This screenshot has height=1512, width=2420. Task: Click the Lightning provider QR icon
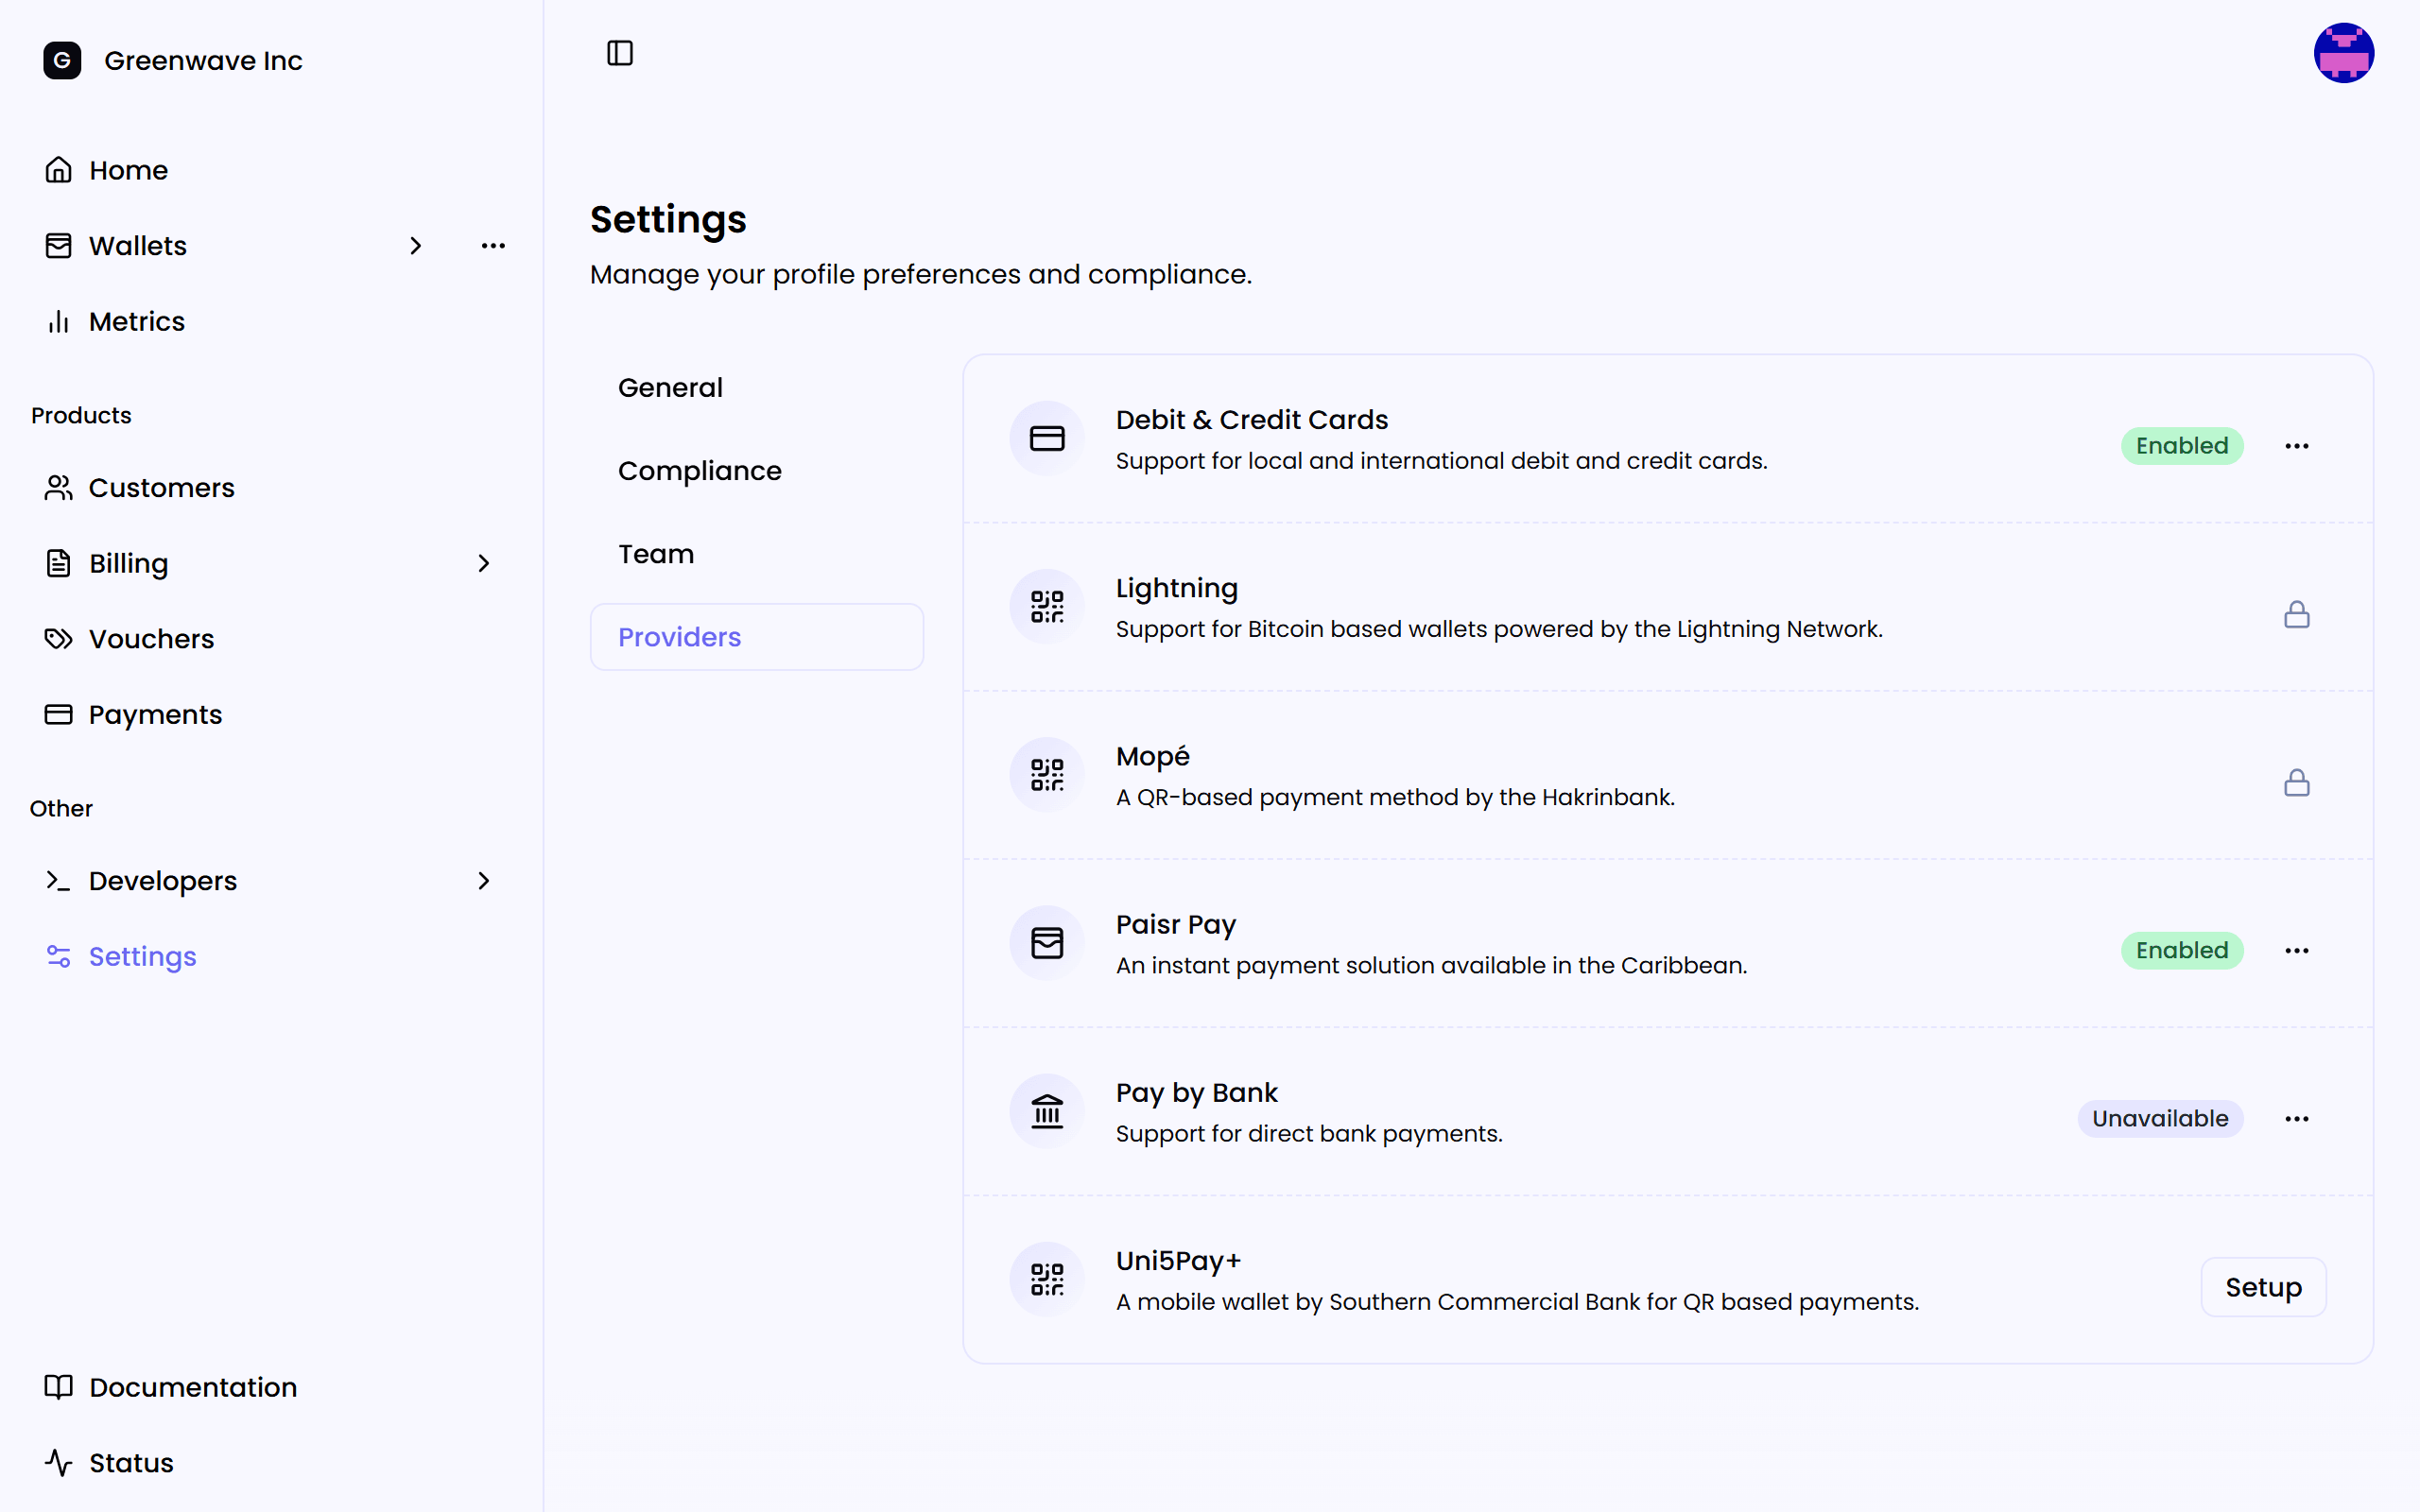1046,605
